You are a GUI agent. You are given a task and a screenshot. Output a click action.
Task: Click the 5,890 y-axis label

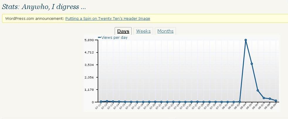coord(89,40)
